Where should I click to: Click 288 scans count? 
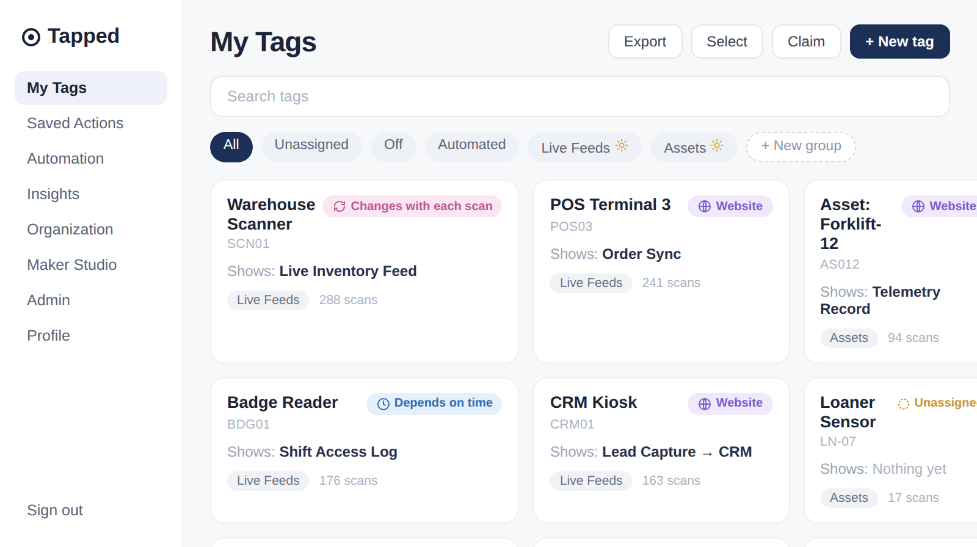[x=348, y=300]
